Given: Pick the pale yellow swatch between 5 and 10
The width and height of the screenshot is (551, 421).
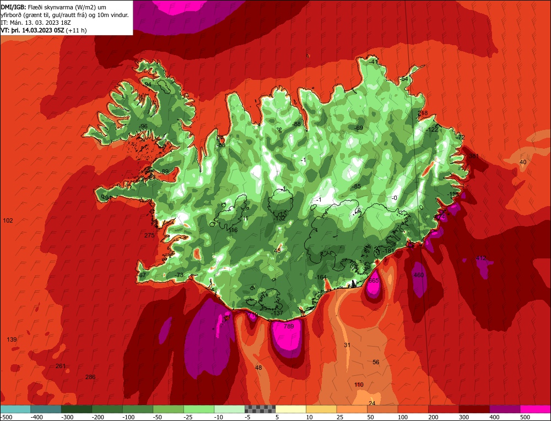Looking at the screenshot, I should click(290, 409).
